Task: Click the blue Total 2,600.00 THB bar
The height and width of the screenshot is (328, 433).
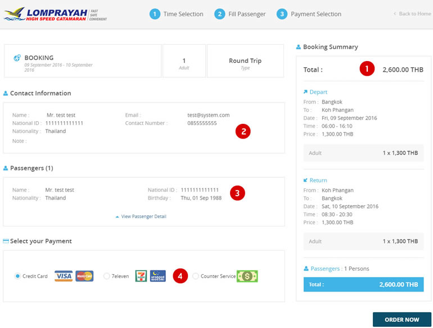Action: pos(363,284)
